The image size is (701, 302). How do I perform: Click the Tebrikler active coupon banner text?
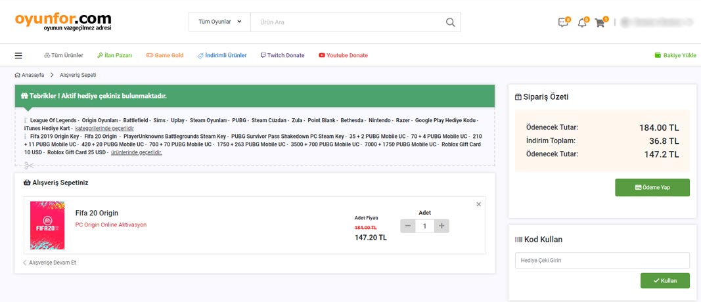(x=99, y=96)
